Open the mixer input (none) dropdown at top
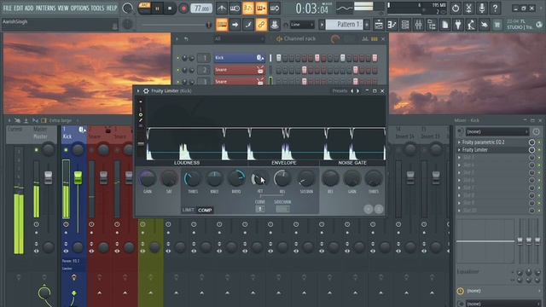The image size is (546, 307). (x=497, y=131)
